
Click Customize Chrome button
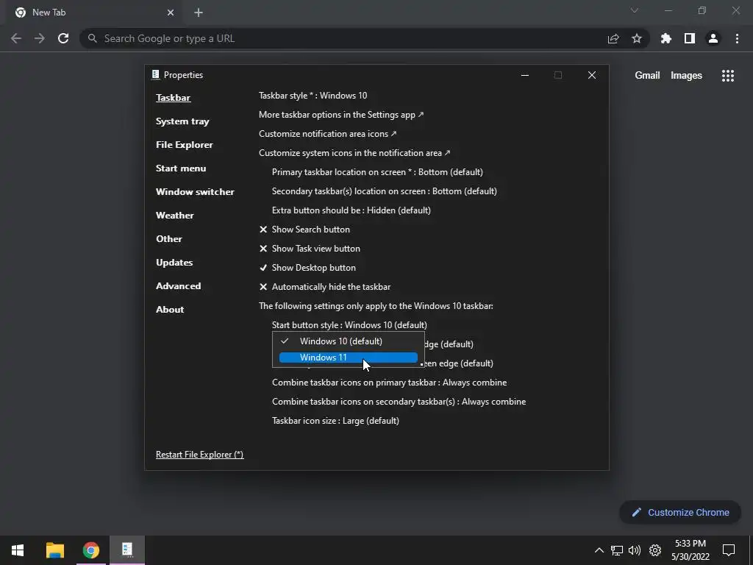click(x=680, y=513)
